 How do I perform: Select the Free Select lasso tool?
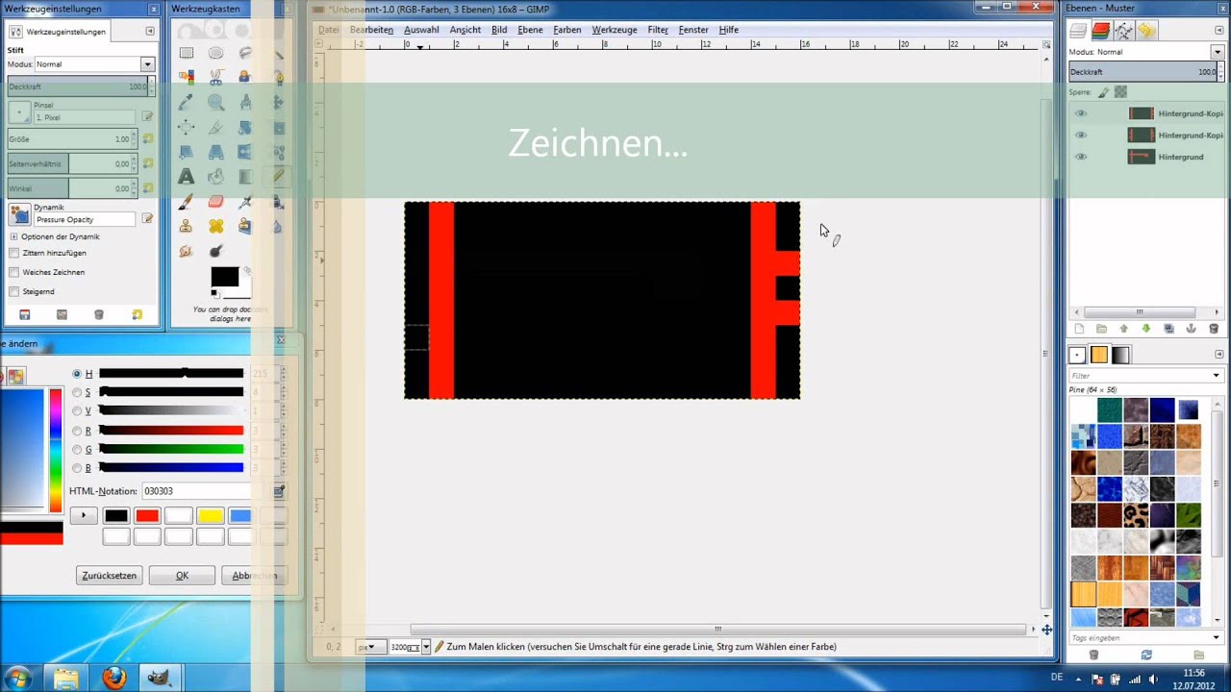[245, 53]
